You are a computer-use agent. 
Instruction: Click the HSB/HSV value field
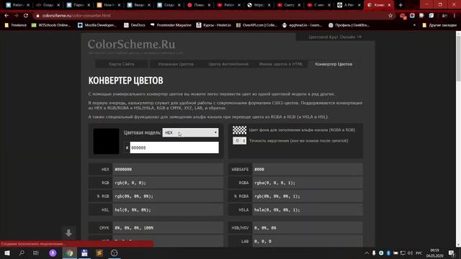click(x=308, y=228)
